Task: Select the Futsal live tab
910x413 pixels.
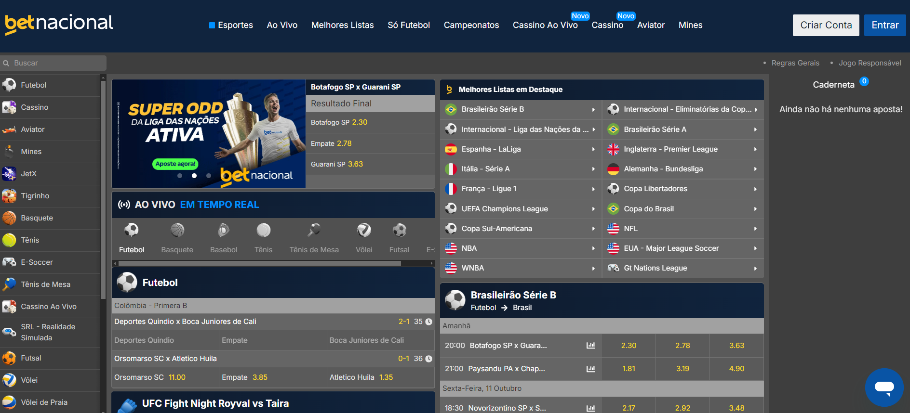Action: (x=400, y=238)
